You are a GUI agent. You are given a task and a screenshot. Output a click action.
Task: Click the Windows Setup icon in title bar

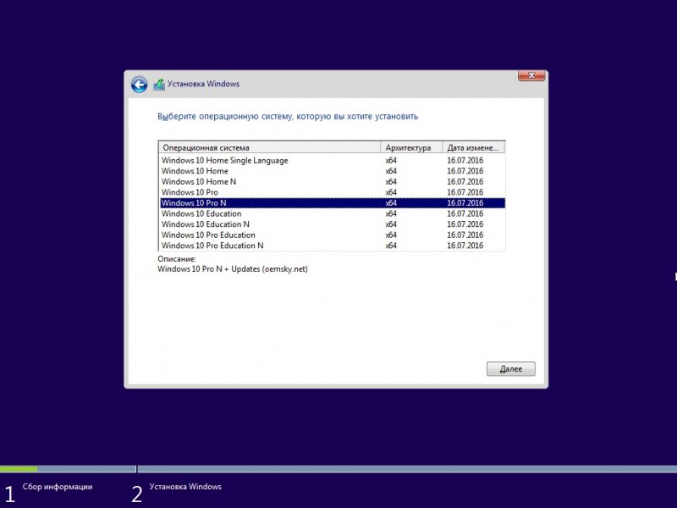159,84
